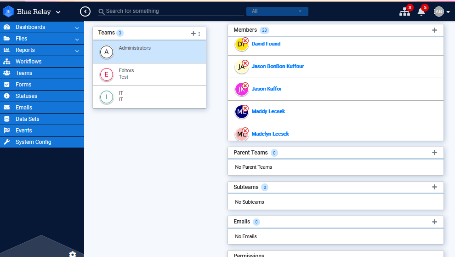Expand the Files chevron
This screenshot has width=455, height=257.
point(77,40)
